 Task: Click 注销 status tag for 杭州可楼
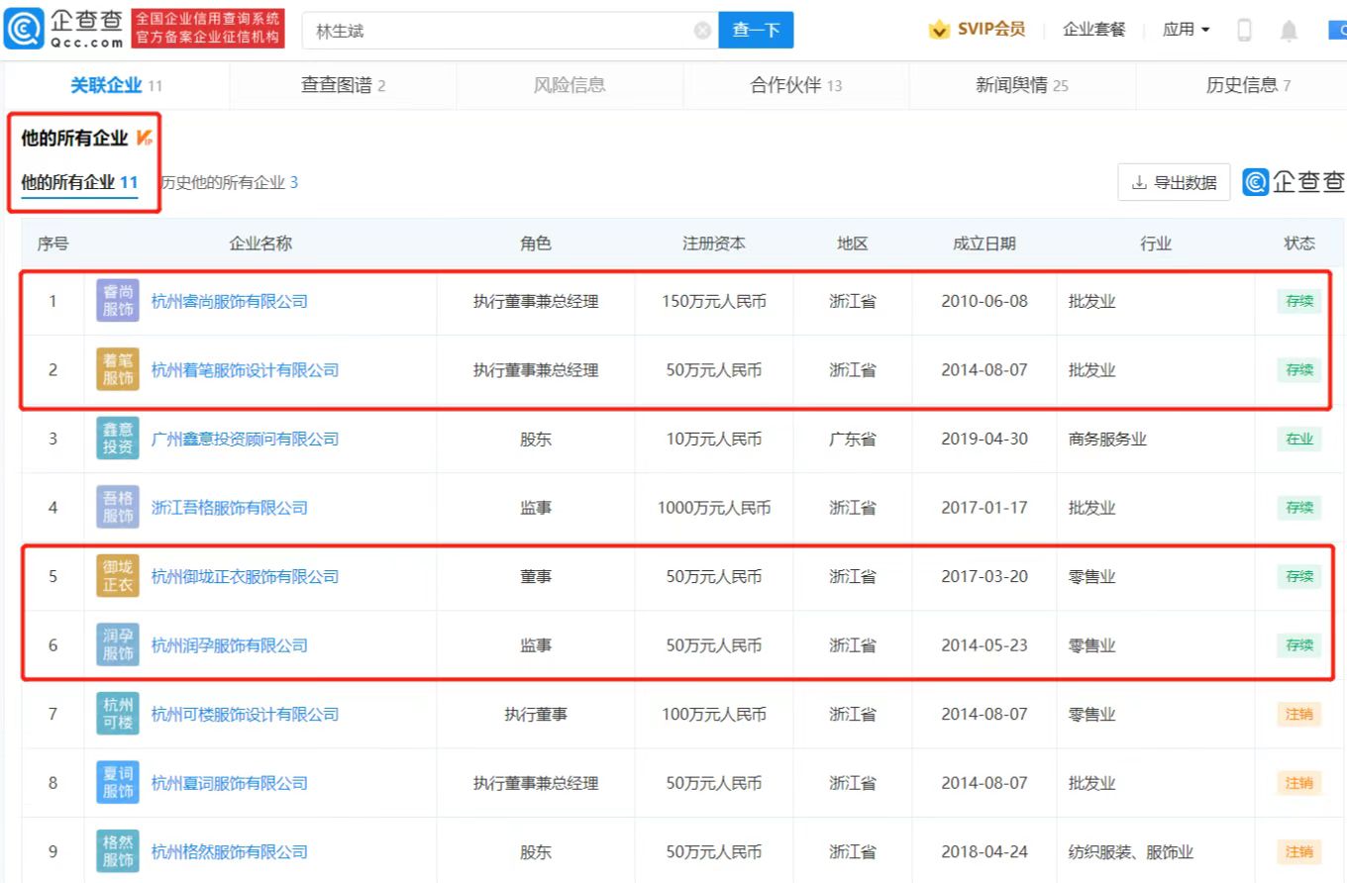tap(1299, 714)
